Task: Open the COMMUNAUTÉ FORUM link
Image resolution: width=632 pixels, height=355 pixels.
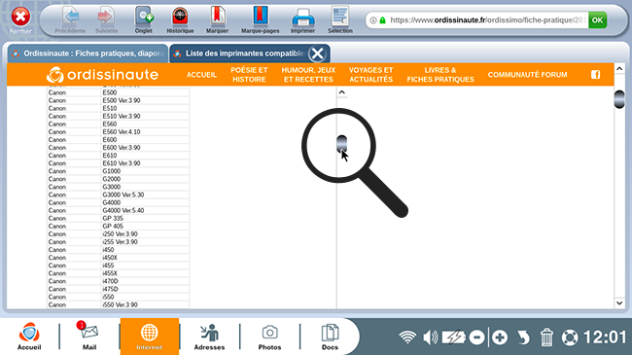Action: (527, 75)
